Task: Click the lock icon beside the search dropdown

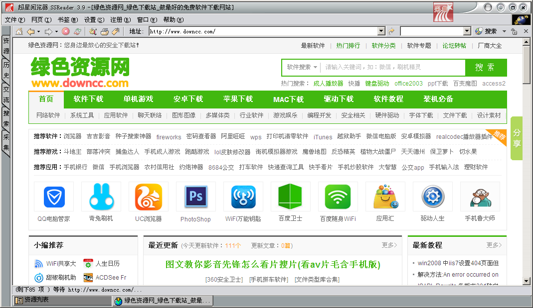Action: (x=514, y=31)
